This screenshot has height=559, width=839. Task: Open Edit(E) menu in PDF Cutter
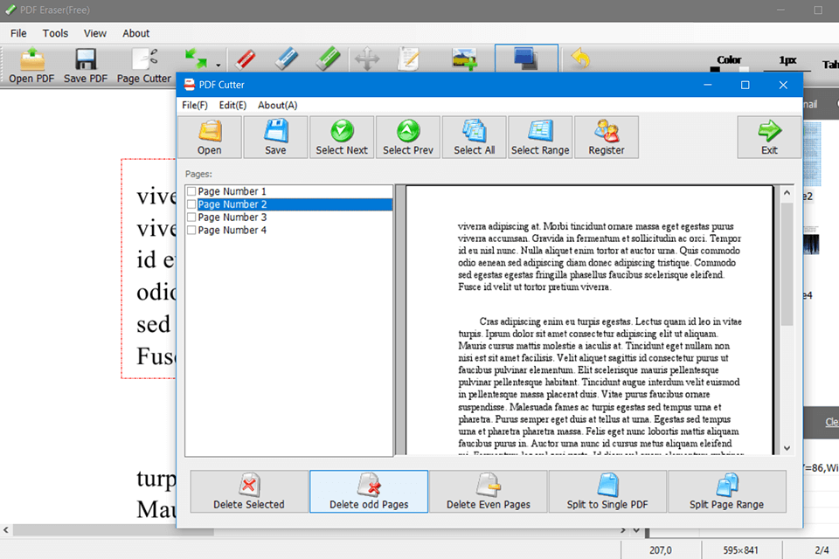point(232,106)
